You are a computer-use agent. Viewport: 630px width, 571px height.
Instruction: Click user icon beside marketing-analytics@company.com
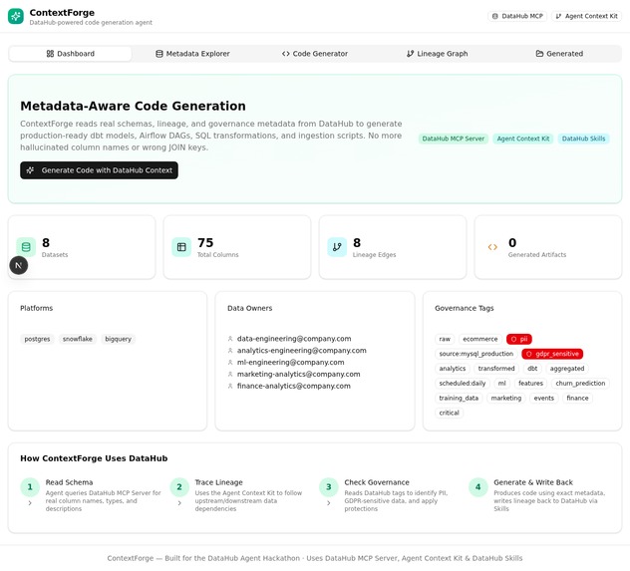click(x=230, y=375)
